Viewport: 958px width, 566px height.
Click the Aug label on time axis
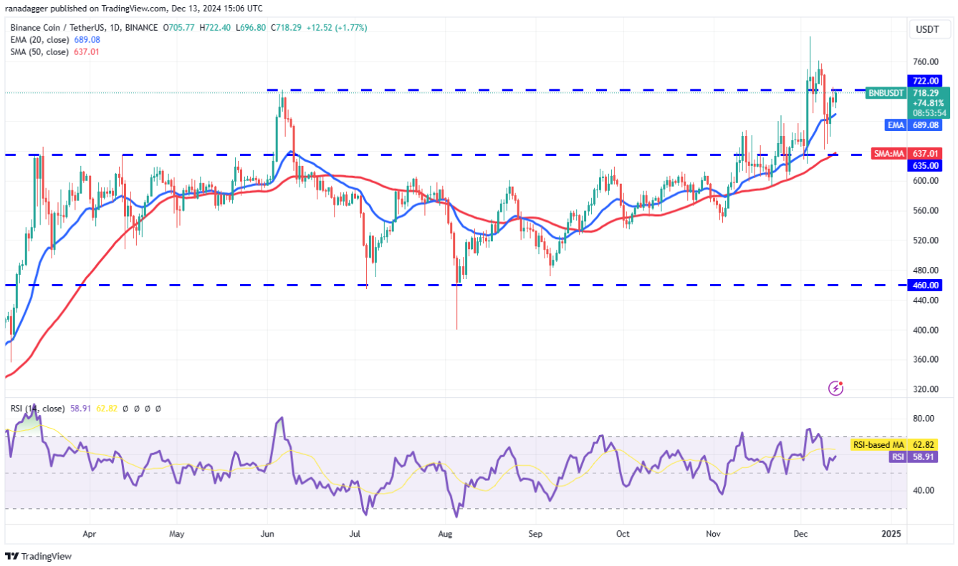coord(445,534)
